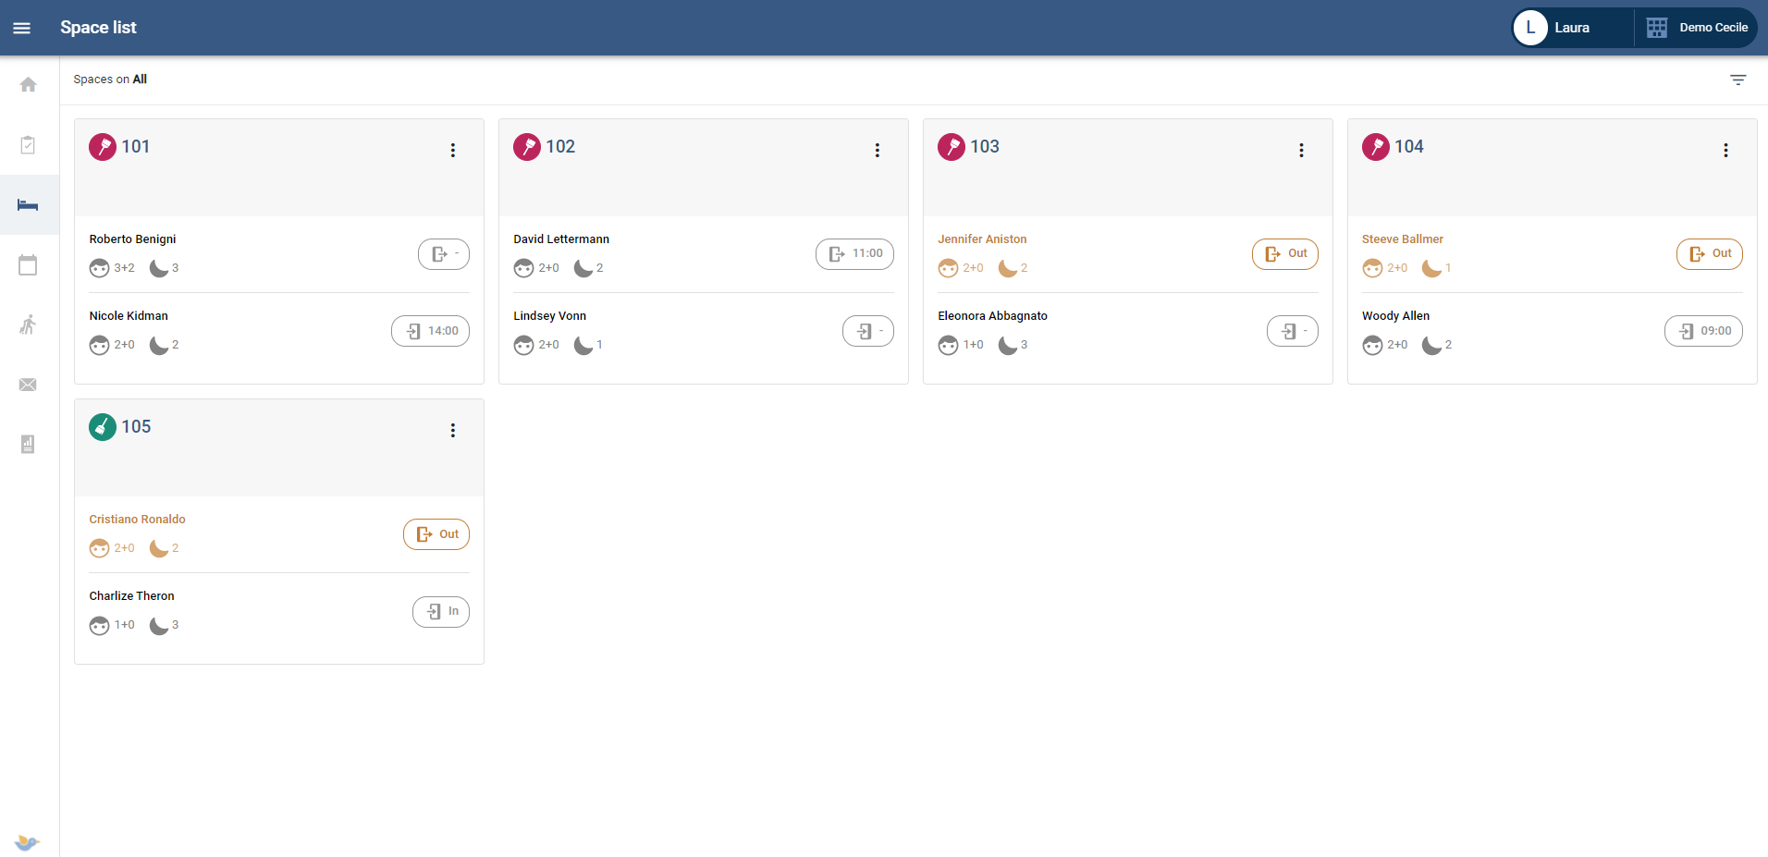Select the Spaces bed item in sidebar
Image resolution: width=1768 pixels, height=857 pixels.
[x=29, y=205]
